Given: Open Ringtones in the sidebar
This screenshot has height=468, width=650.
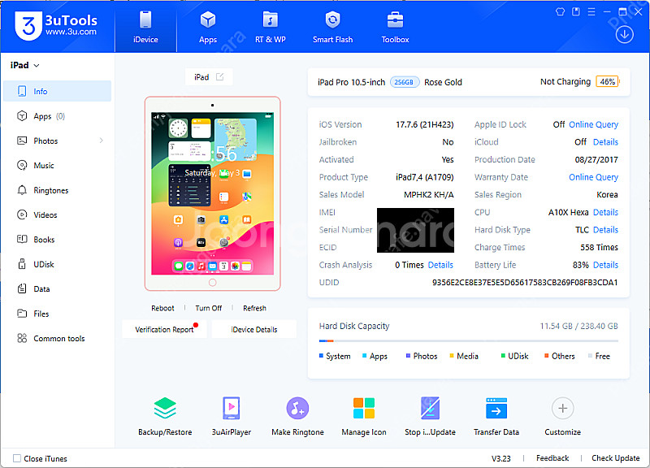Looking at the screenshot, I should coord(57,190).
